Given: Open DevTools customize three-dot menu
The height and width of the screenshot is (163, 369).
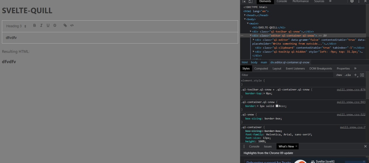Looking at the screenshot, I should [x=359, y=1].
